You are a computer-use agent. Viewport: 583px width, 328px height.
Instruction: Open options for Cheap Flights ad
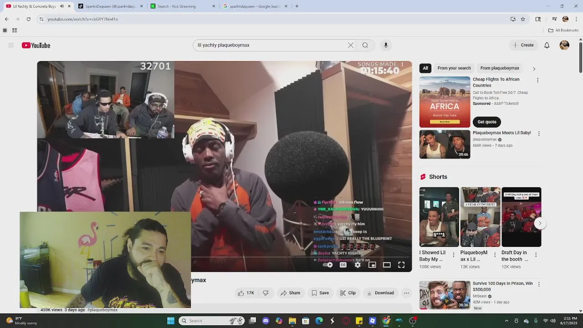click(x=537, y=80)
